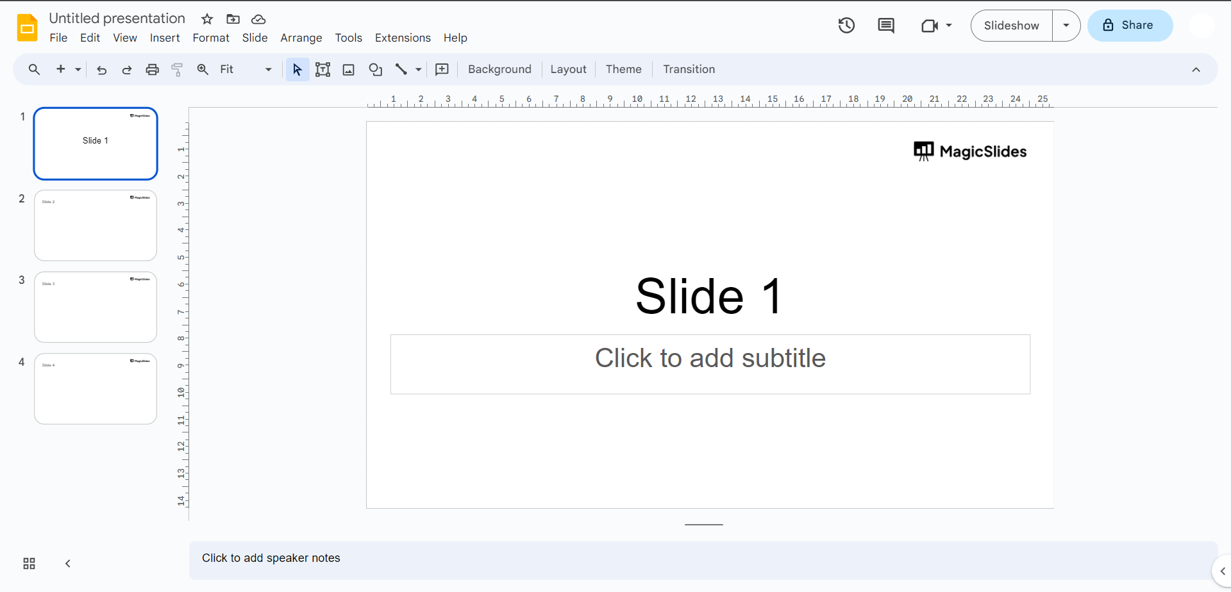The image size is (1231, 592).
Task: Open the Insert menu
Action: [165, 38]
